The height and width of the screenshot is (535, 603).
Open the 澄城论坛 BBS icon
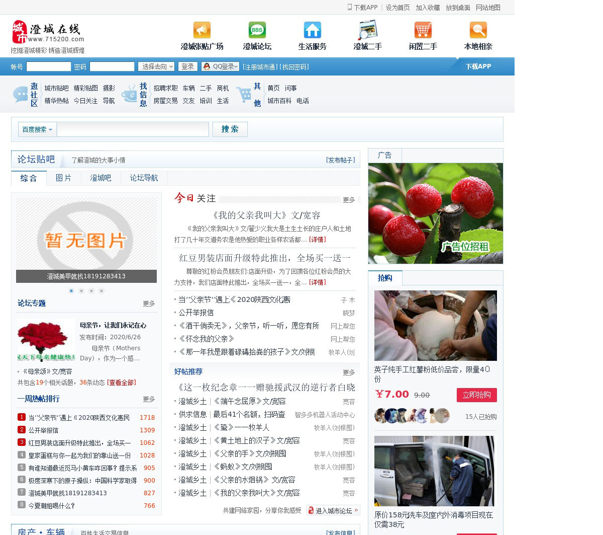click(257, 30)
